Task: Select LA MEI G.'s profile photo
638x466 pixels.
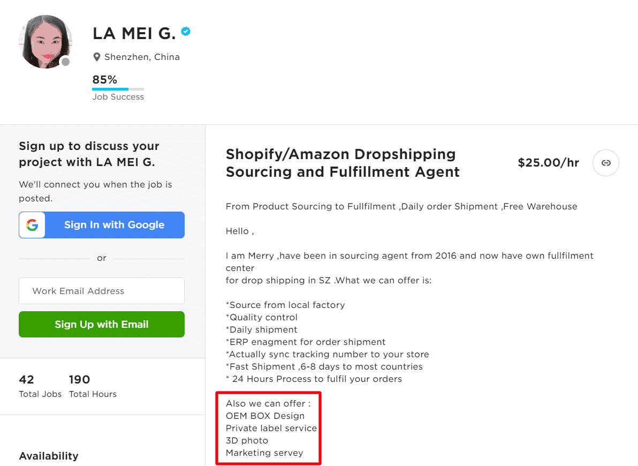Action: click(45, 42)
